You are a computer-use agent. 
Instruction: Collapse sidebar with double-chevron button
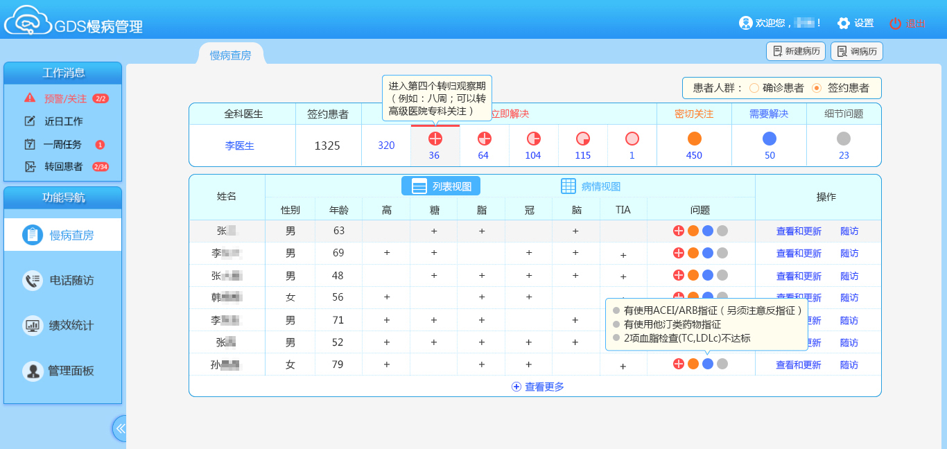[121, 428]
